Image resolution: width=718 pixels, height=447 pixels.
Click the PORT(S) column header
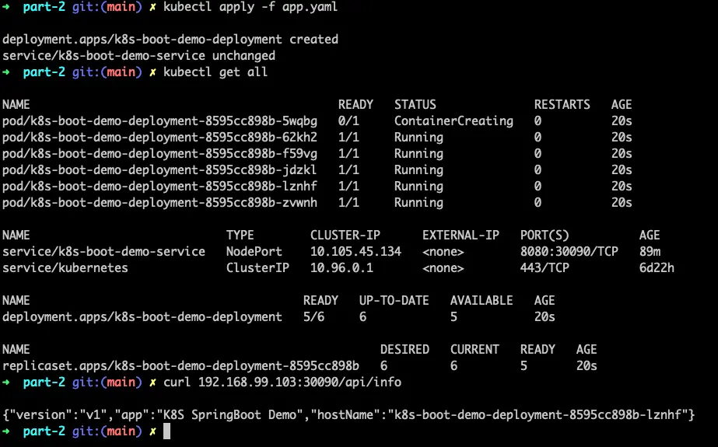(545, 236)
